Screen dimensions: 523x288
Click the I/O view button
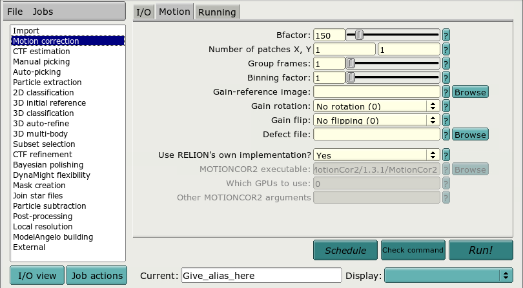point(37,275)
